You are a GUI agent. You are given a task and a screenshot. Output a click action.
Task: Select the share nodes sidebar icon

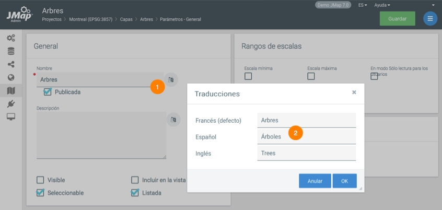tap(11, 64)
